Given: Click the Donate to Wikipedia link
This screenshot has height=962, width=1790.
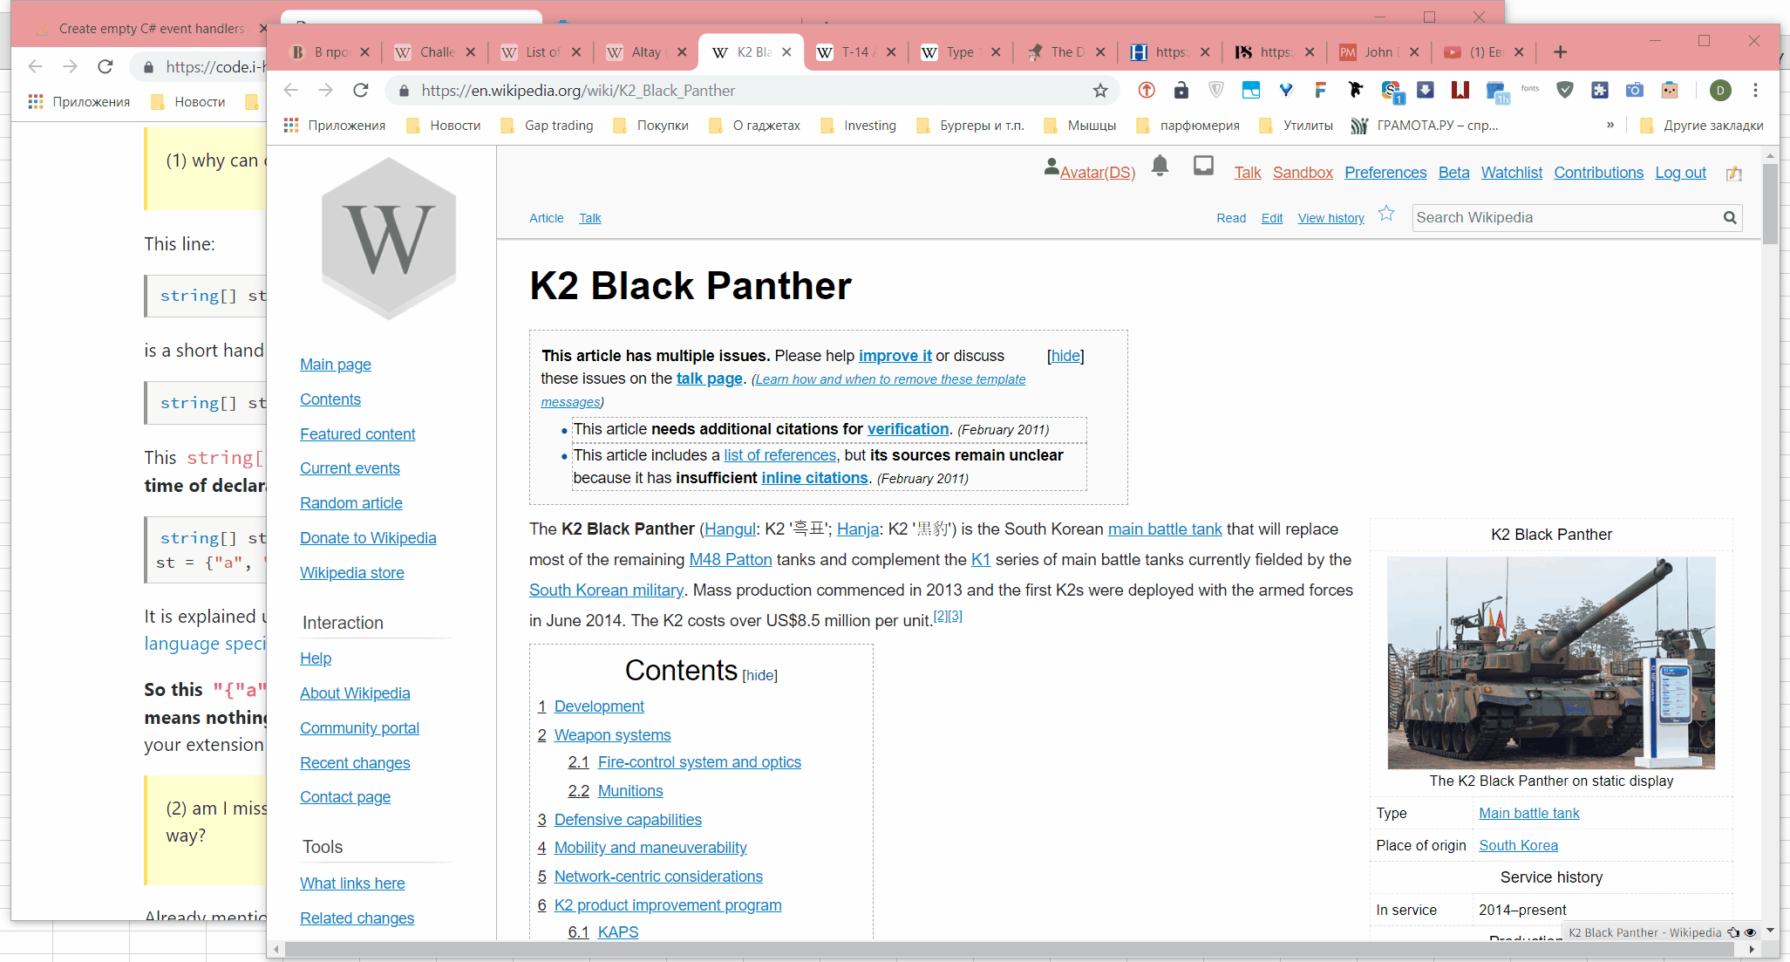Looking at the screenshot, I should click(368, 538).
